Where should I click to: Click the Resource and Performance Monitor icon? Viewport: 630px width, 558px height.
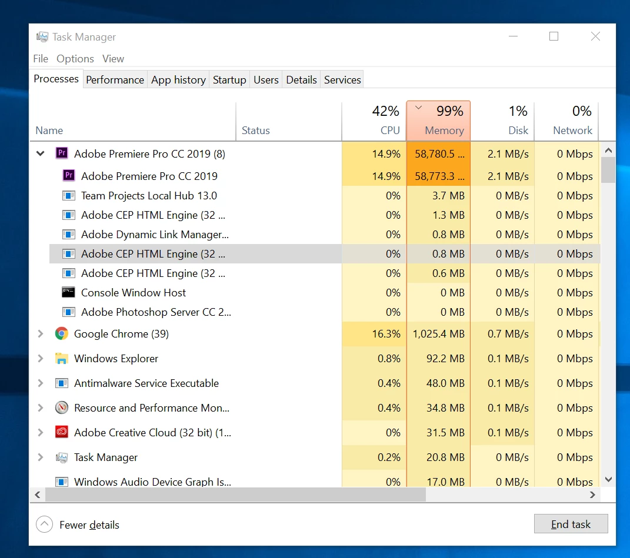pos(62,407)
